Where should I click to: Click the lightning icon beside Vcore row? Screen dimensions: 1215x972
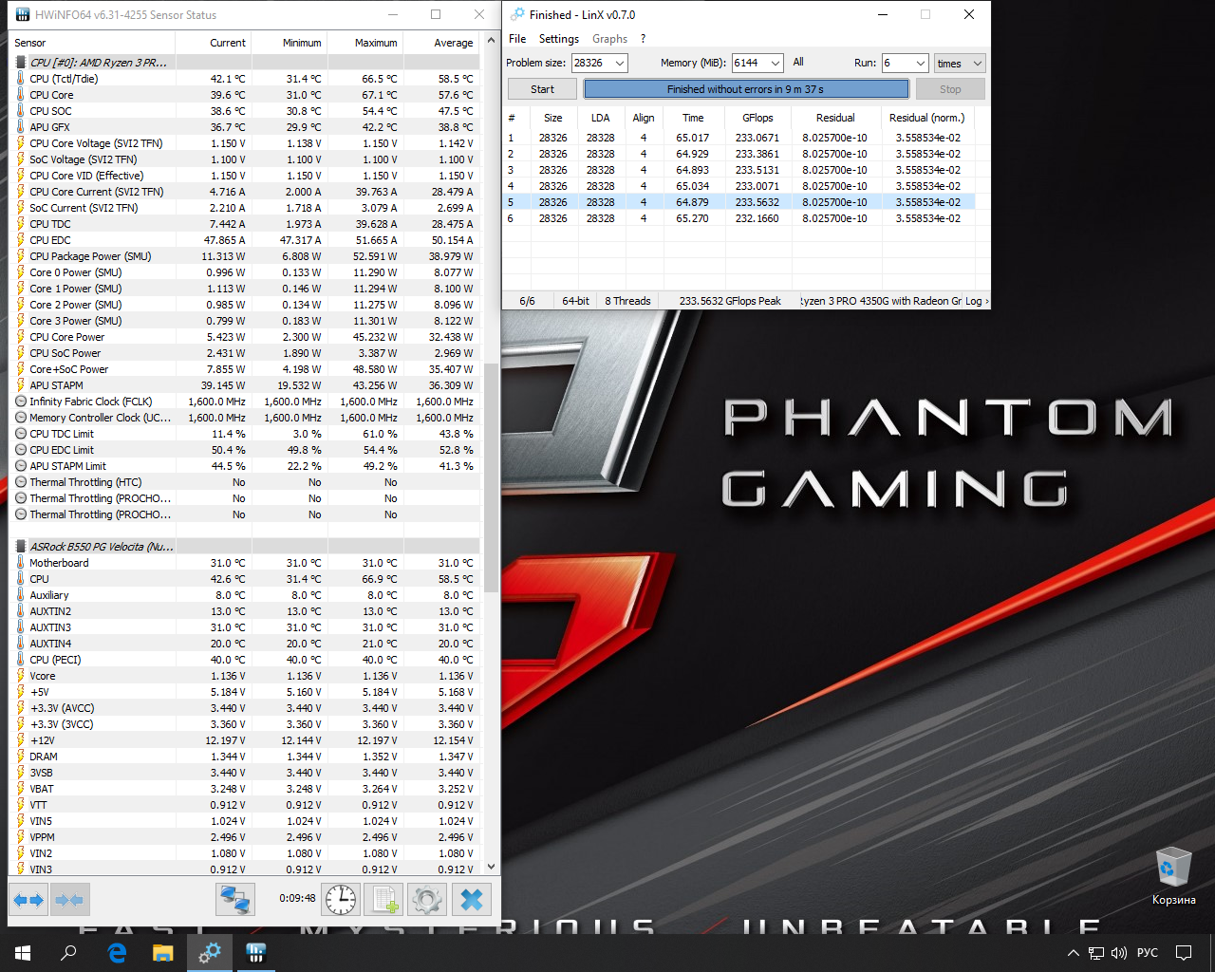click(x=21, y=676)
